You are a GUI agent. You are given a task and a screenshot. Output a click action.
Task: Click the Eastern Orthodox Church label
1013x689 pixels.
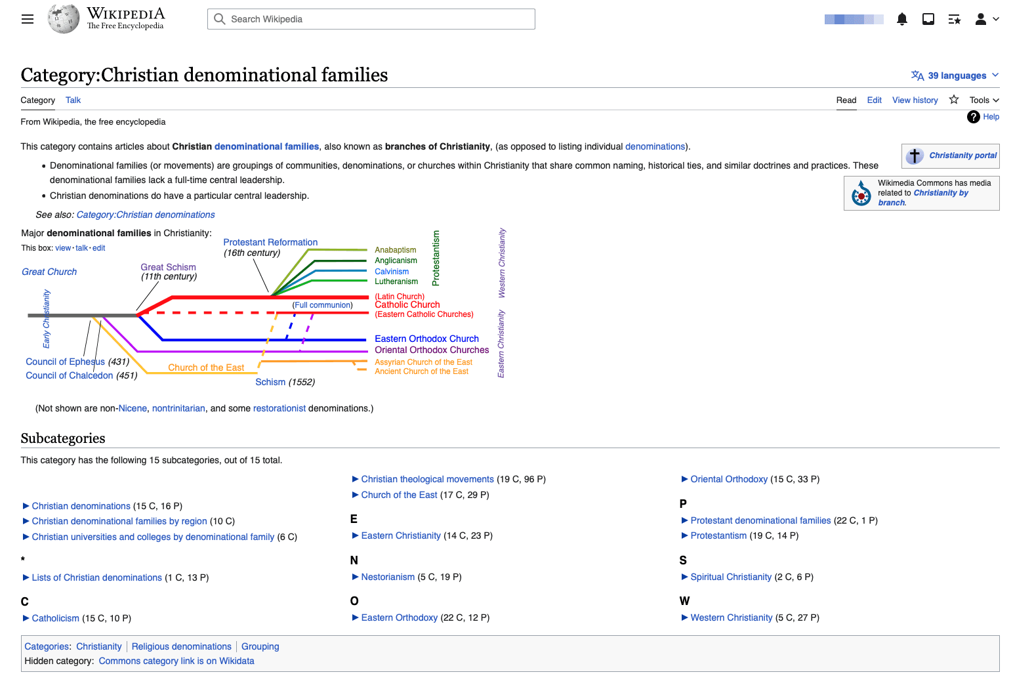(x=426, y=339)
